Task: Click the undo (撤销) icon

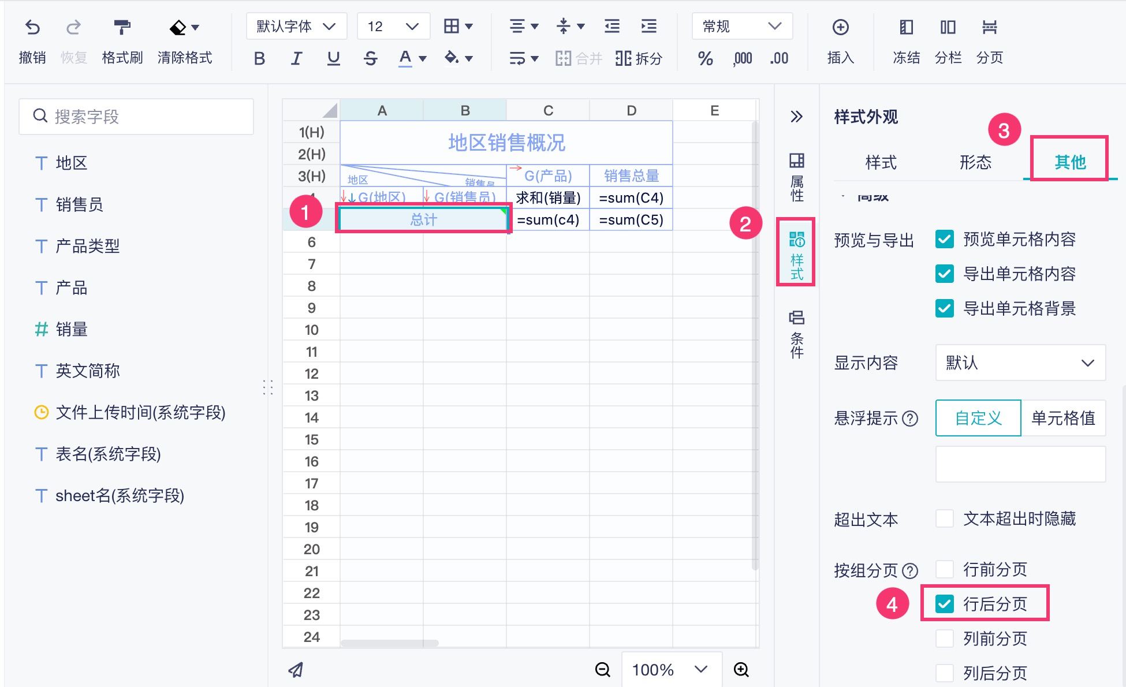Action: 32,28
